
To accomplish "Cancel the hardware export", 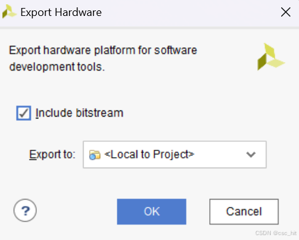I will pyautogui.click(x=244, y=212).
